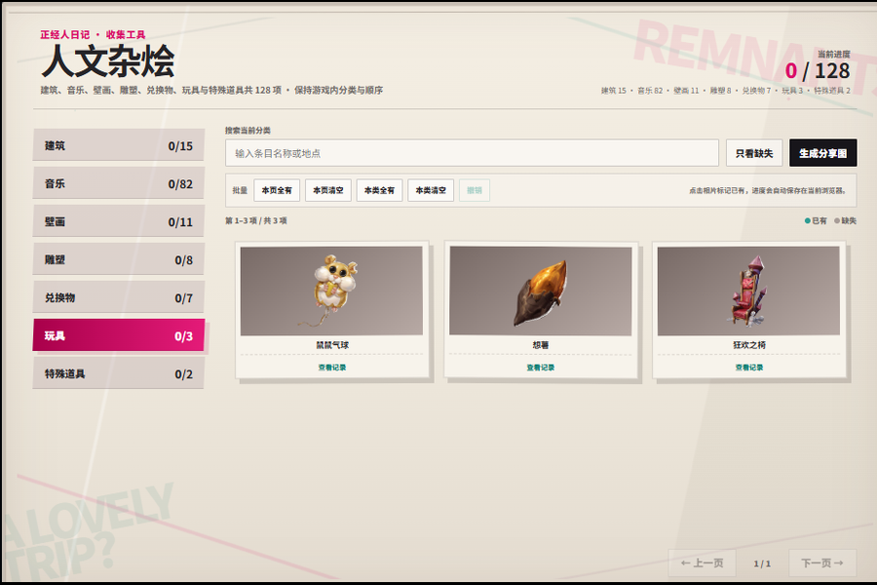This screenshot has height=585, width=877.
Task: Click the search field for entry names
Action: pos(472,153)
